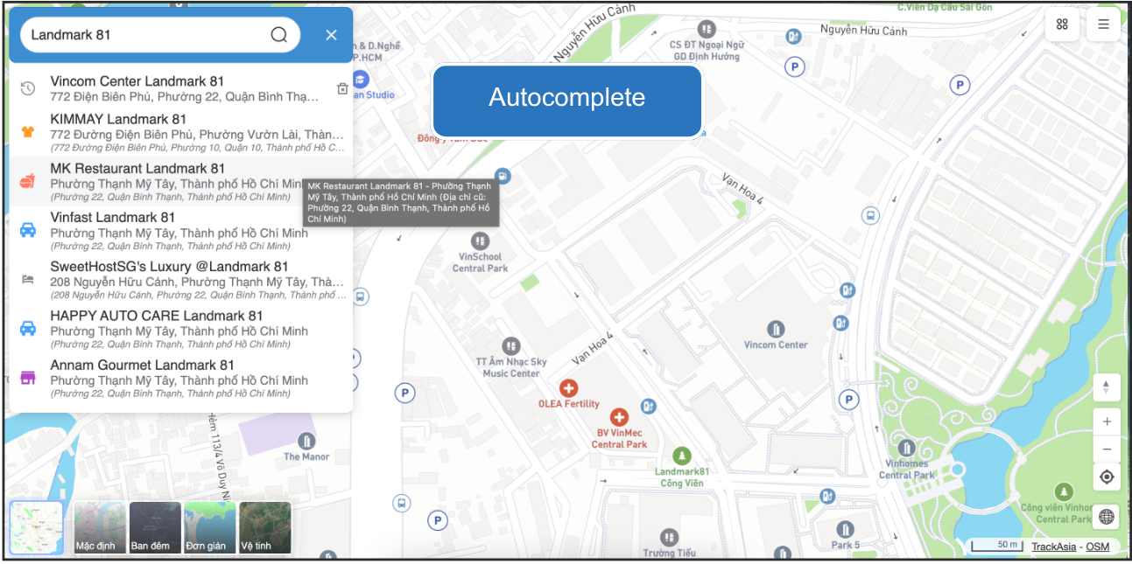Click the overview minimap thumbnail
Image resolution: width=1132 pixels, height=564 pixels.
point(36,527)
